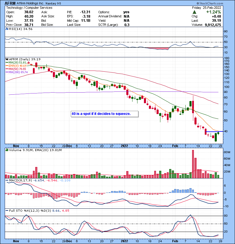
Task: Click the Chg value +0.48
Action: pyautogui.click(x=216, y=16)
